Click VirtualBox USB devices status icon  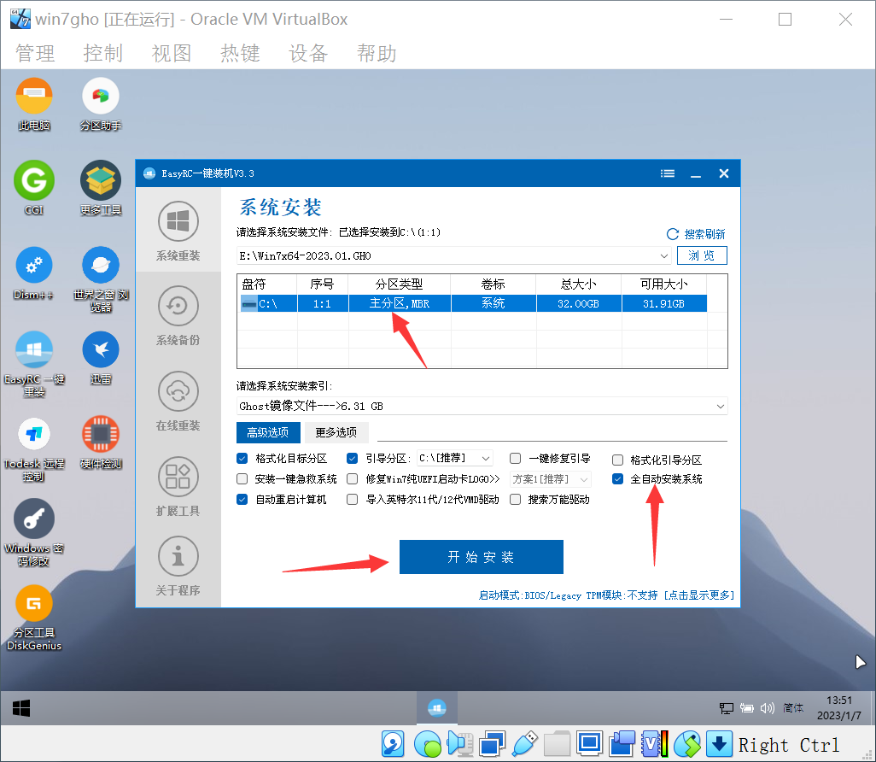[x=524, y=744]
